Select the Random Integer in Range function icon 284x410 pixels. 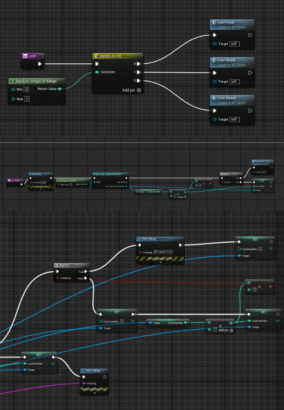pyautogui.click(x=13, y=81)
